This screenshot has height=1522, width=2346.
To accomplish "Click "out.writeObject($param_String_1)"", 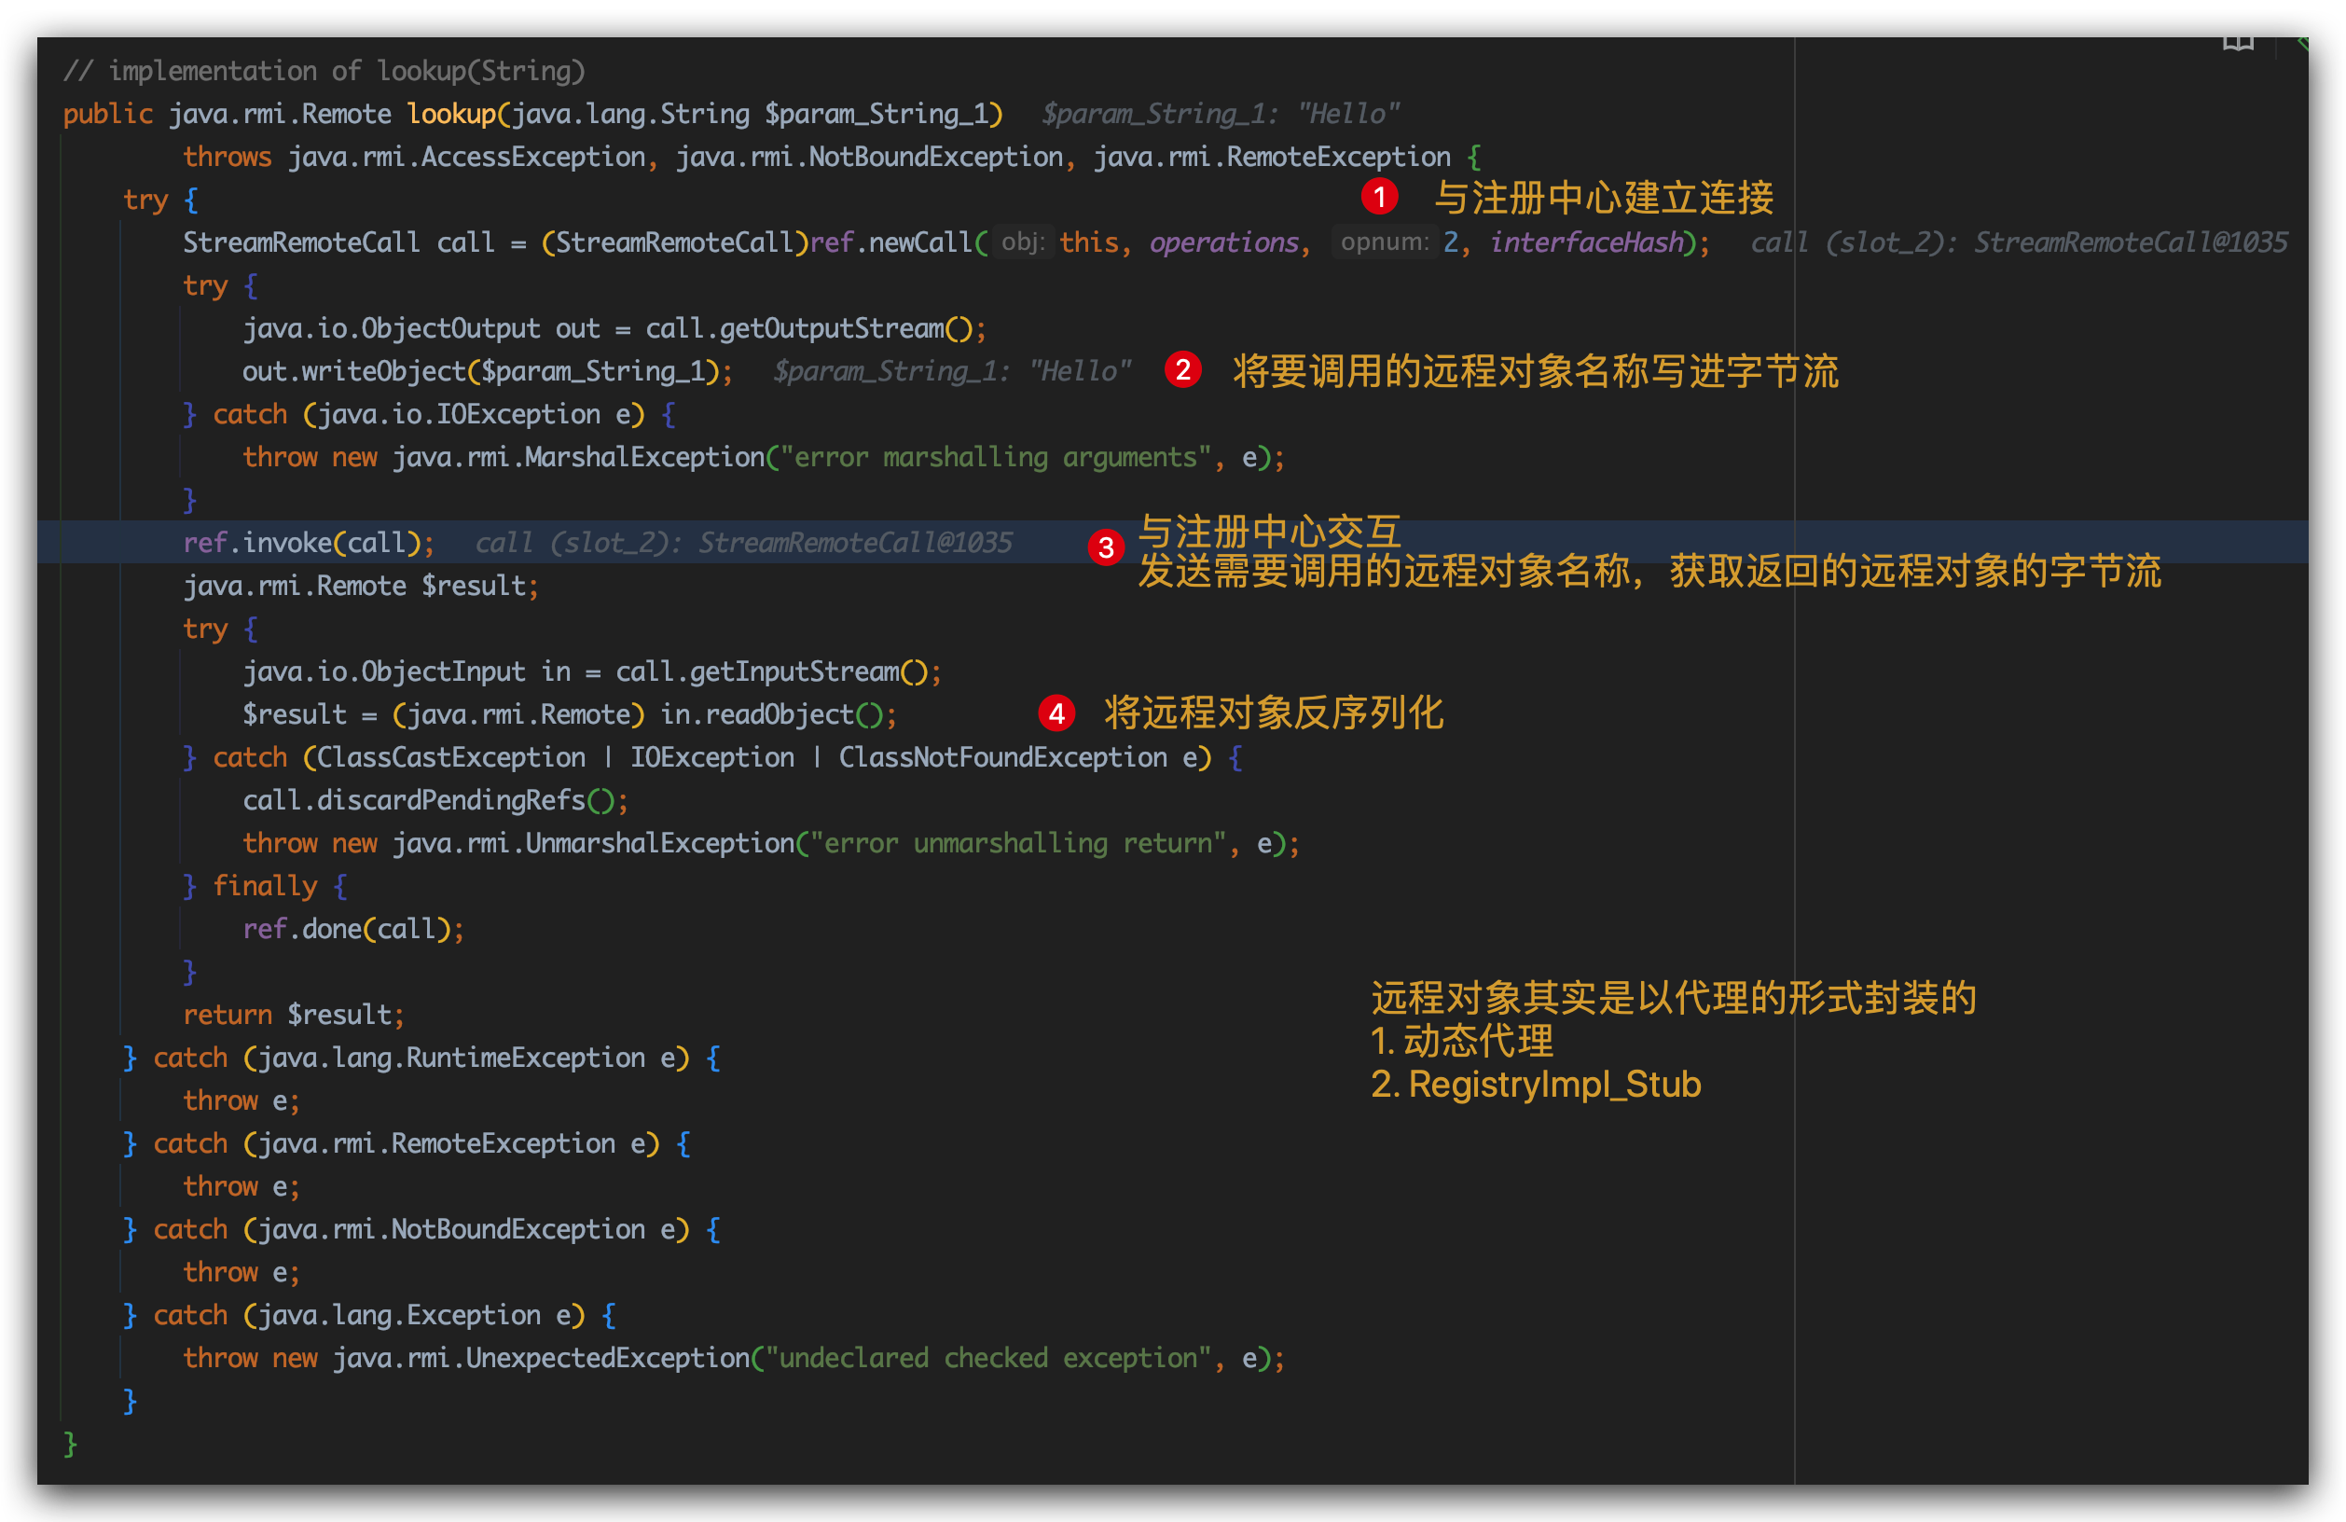I will tap(480, 371).
